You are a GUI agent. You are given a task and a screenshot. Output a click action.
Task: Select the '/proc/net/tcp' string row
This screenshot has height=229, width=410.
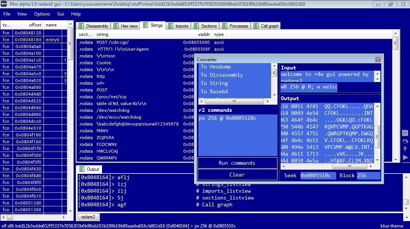[x=136, y=97]
